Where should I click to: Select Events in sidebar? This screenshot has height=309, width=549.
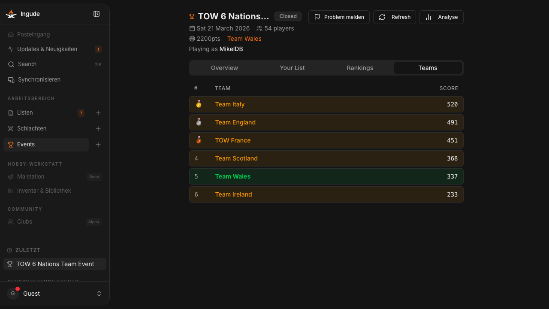point(46,144)
